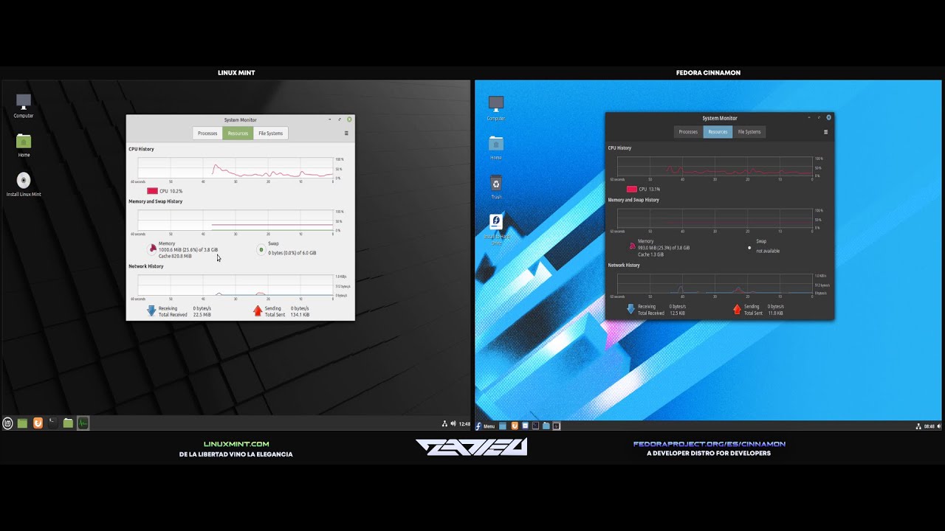Click volume icon in Mint system tray

(x=453, y=424)
